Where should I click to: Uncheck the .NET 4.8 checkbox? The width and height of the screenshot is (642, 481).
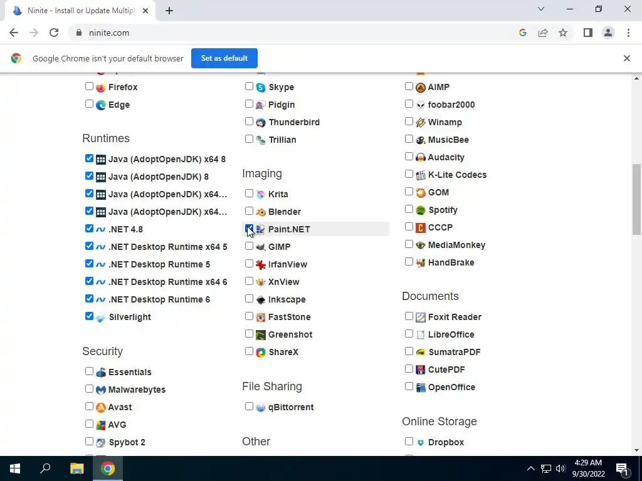(x=89, y=229)
